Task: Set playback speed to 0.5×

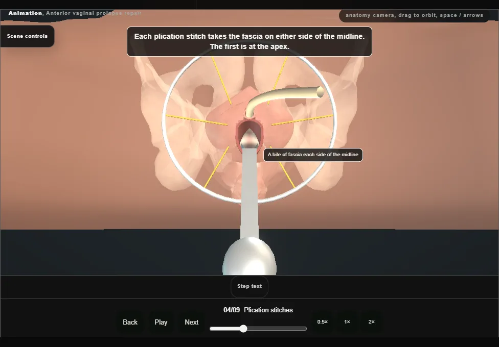Action: tap(323, 322)
